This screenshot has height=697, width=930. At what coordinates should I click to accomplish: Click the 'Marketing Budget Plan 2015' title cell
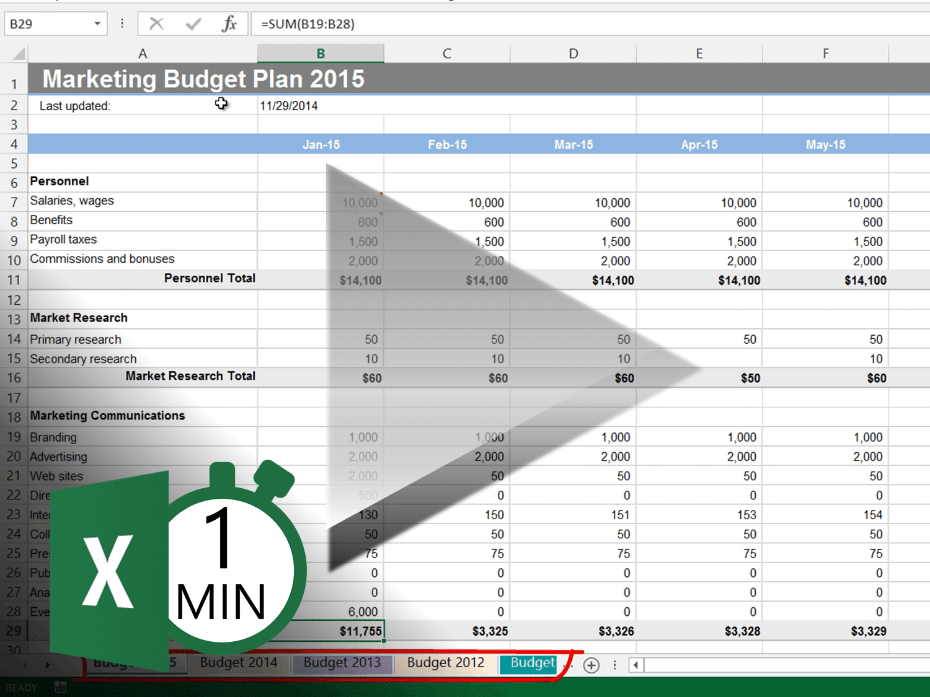(x=203, y=79)
